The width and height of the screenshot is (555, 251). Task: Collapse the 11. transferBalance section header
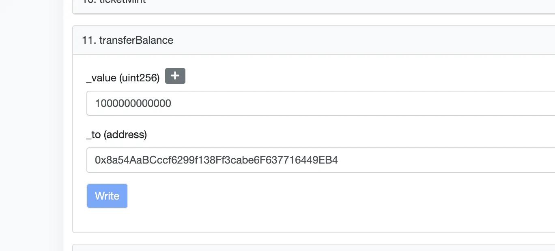pyautogui.click(x=284, y=40)
